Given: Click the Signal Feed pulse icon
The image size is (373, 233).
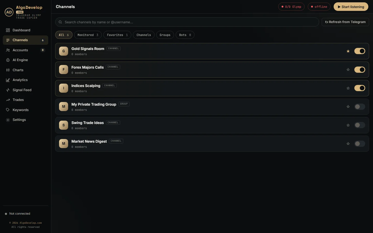Looking at the screenshot, I should click(8, 90).
